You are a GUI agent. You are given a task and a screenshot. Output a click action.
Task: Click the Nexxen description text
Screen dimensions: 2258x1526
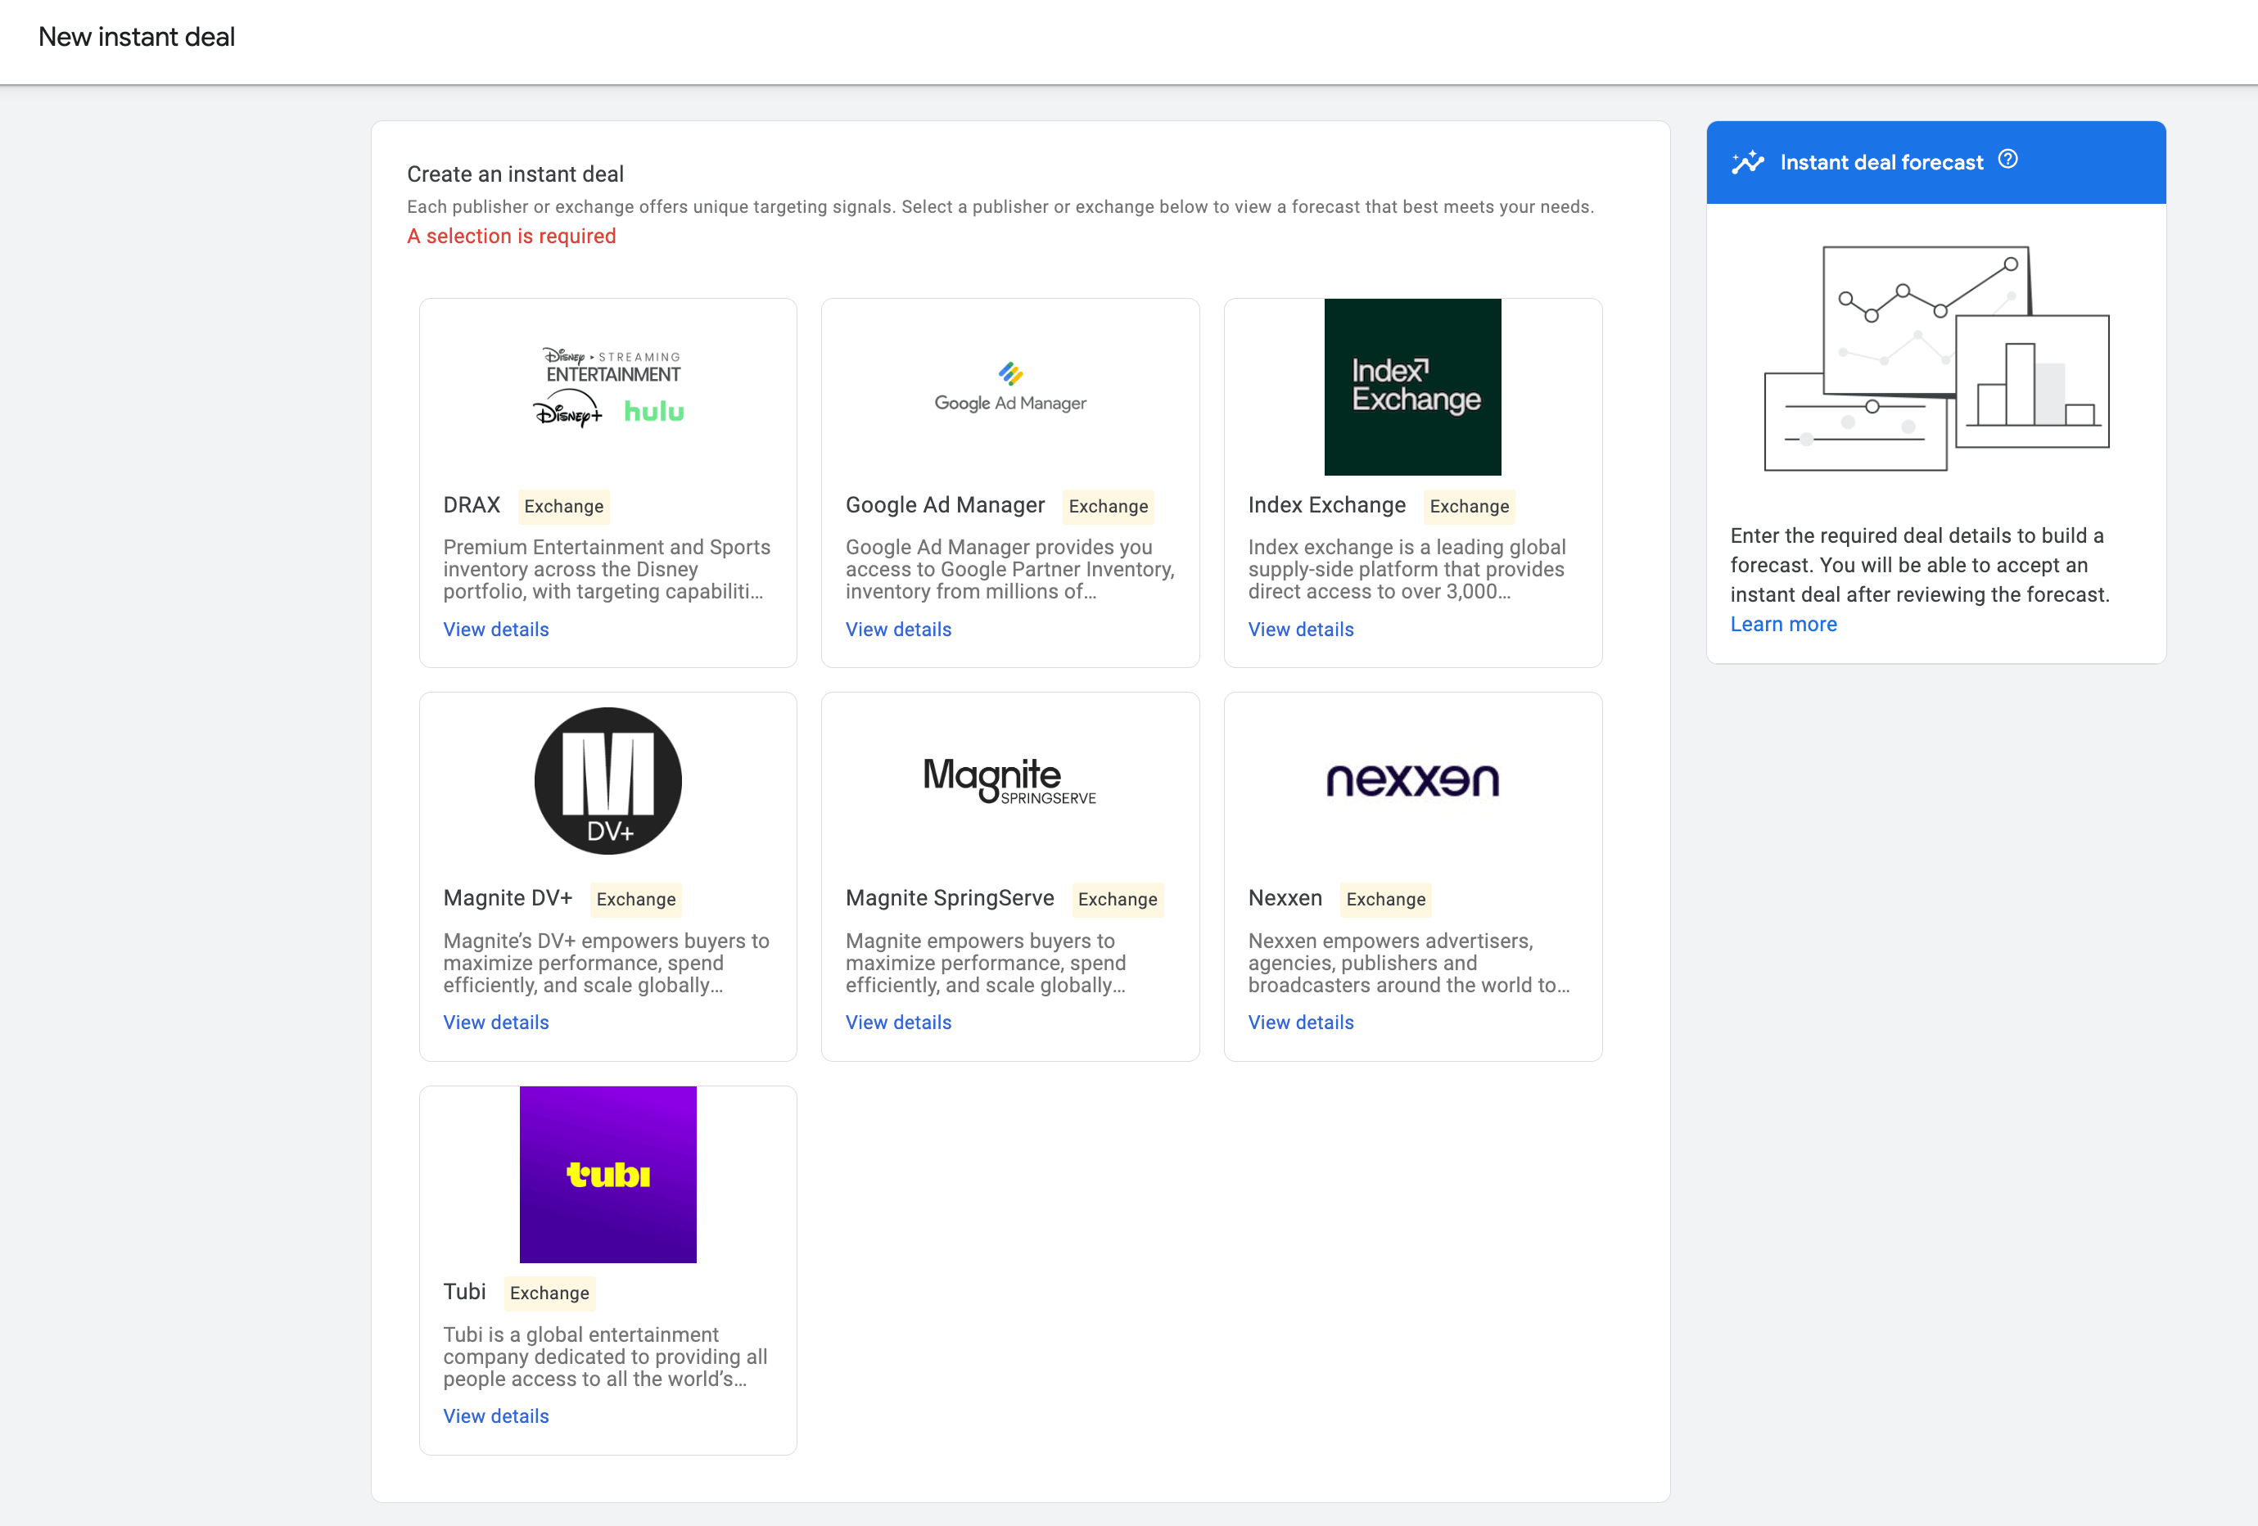click(x=1409, y=963)
